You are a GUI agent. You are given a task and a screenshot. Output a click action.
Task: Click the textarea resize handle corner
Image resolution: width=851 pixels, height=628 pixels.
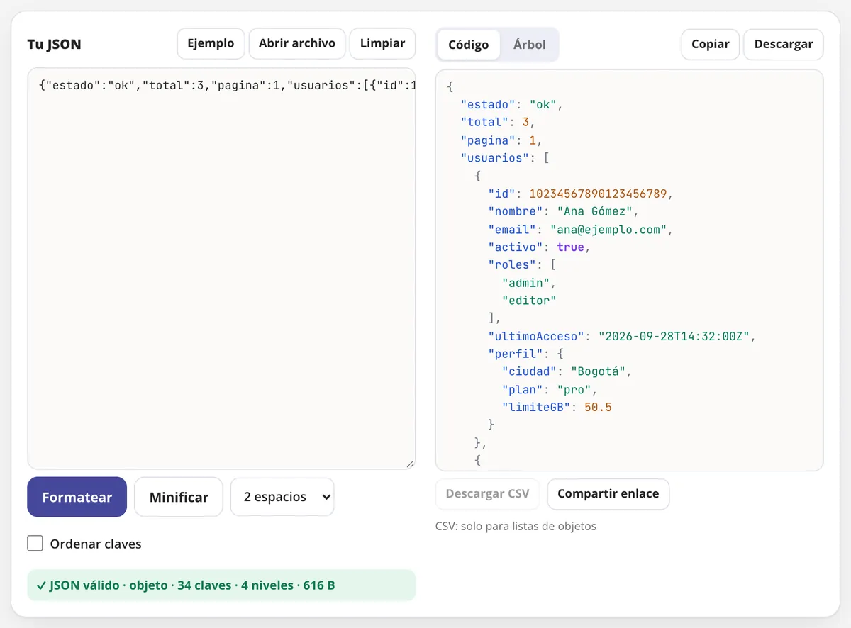click(410, 464)
